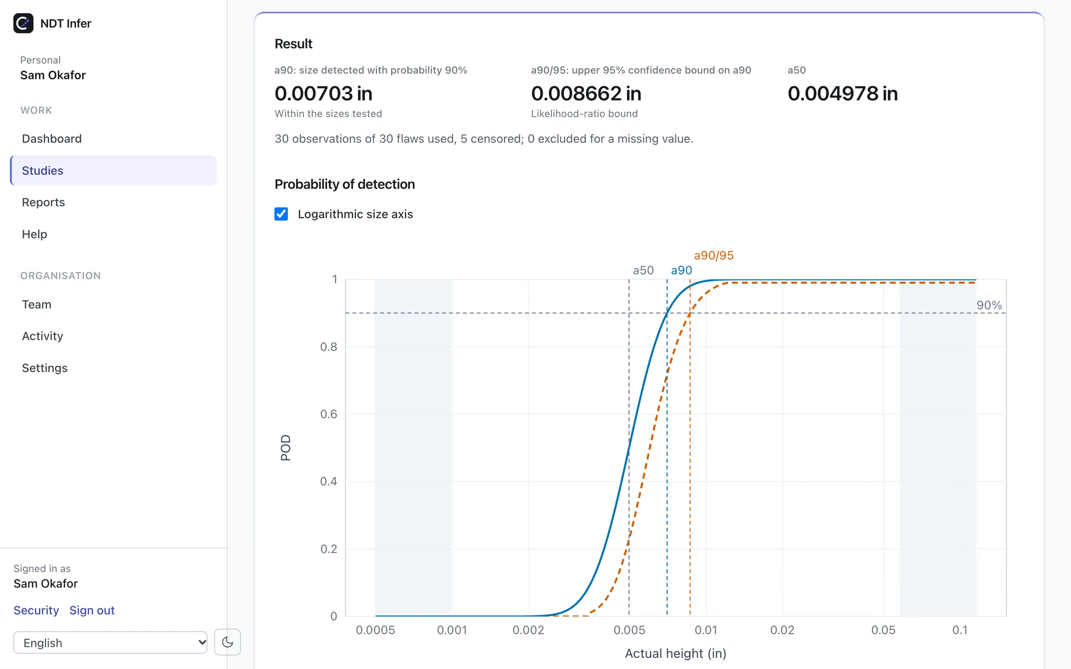This screenshot has height=669, width=1071.
Task: Toggle dark mode with the moon icon
Action: click(228, 642)
